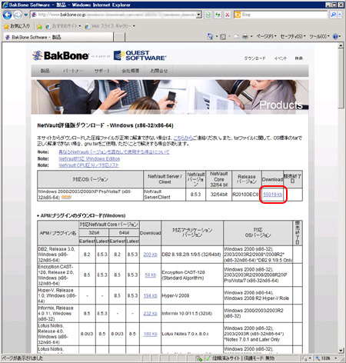Click the こちらから contact link
346x363 pixels.
pyautogui.click(x=183, y=138)
